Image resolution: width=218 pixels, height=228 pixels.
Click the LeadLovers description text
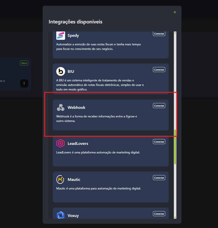coord(98,152)
